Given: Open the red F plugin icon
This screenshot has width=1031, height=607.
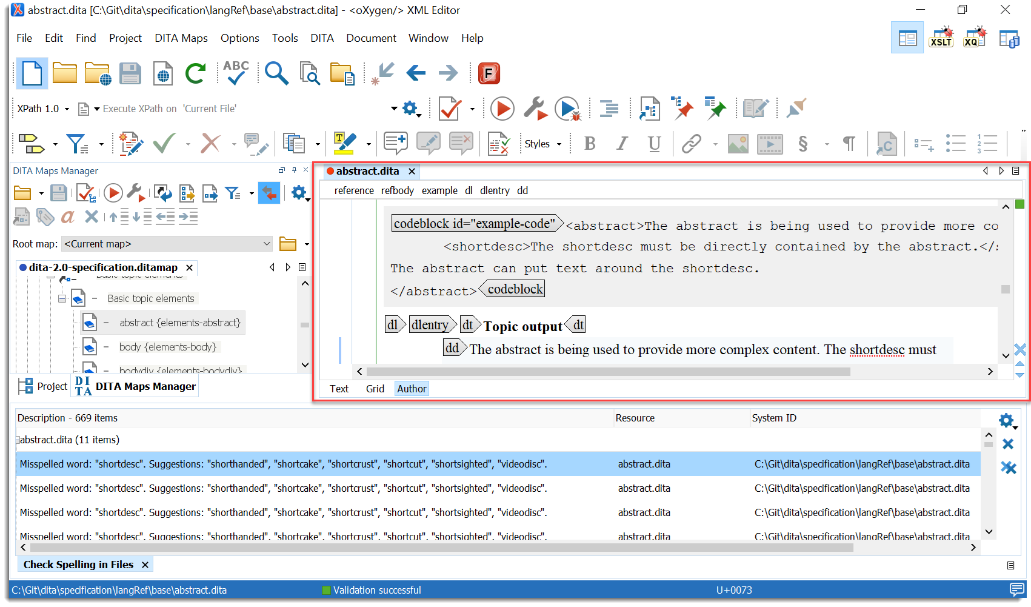Looking at the screenshot, I should tap(489, 73).
